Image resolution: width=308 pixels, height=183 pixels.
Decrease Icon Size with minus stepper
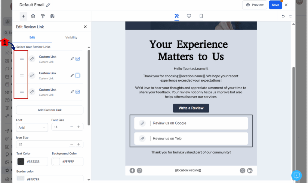[x=72, y=144]
